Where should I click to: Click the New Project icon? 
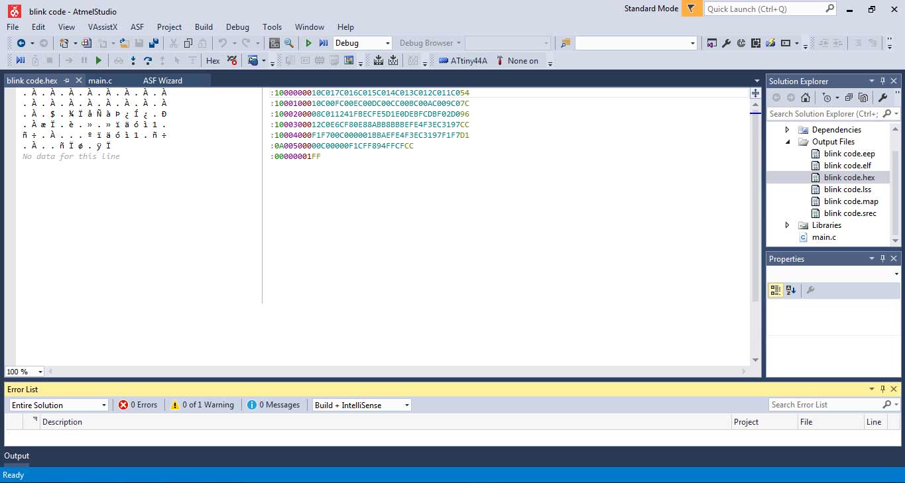64,43
